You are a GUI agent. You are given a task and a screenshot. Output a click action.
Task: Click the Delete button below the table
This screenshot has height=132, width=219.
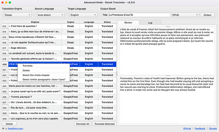[9, 124]
